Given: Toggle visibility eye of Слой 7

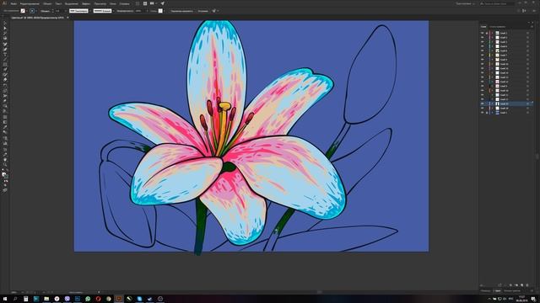Looking at the screenshot, I should 482,55.
